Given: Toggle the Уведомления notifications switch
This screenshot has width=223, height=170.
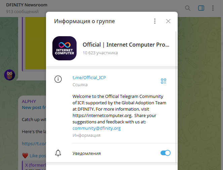Looking at the screenshot, I should [x=165, y=153].
